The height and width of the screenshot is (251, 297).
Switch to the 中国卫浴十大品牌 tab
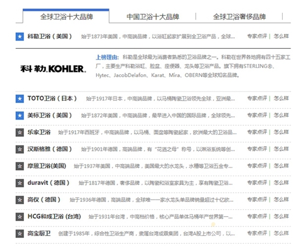point(152,17)
